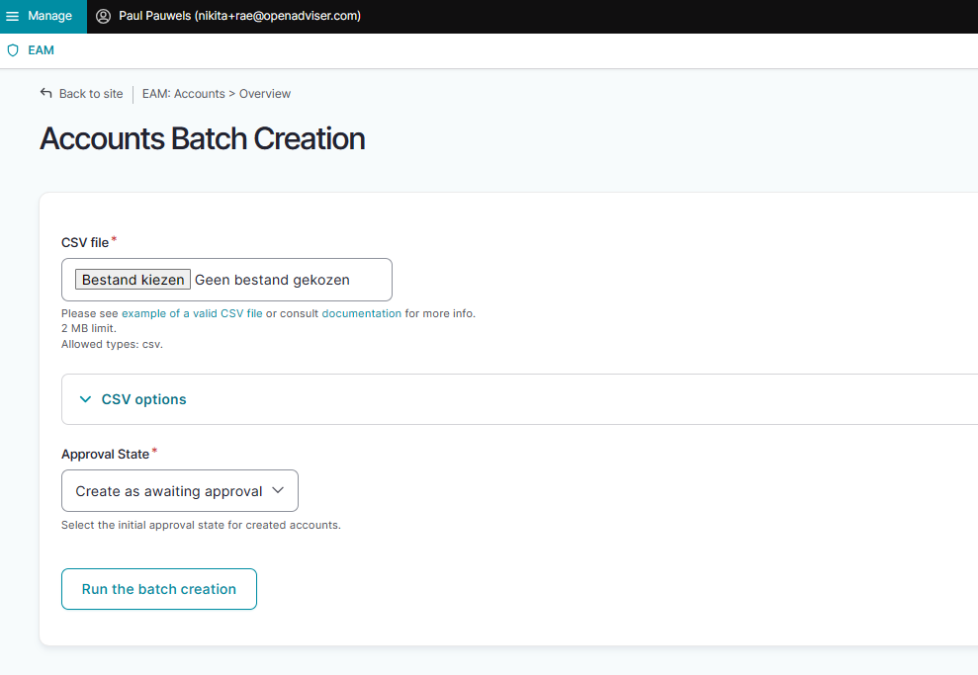Image resolution: width=978 pixels, height=675 pixels.
Task: Open the documentation link
Action: point(361,313)
